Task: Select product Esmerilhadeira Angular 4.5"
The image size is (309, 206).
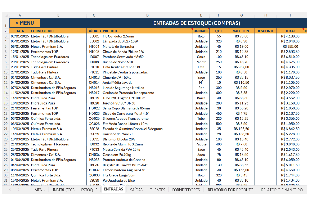Action: pos(147,170)
